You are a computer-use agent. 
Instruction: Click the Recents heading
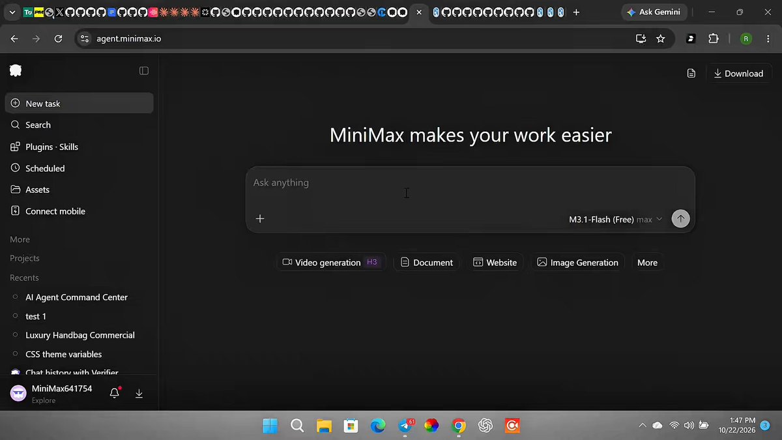pyautogui.click(x=24, y=278)
